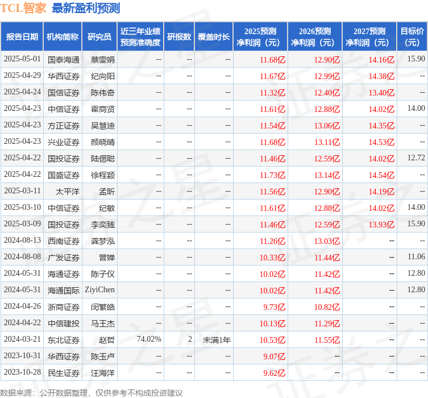Select institution 浙商证券

click(63, 307)
